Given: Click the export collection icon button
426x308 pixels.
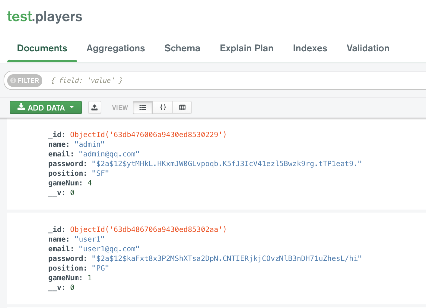Looking at the screenshot, I should pyautogui.click(x=94, y=107).
